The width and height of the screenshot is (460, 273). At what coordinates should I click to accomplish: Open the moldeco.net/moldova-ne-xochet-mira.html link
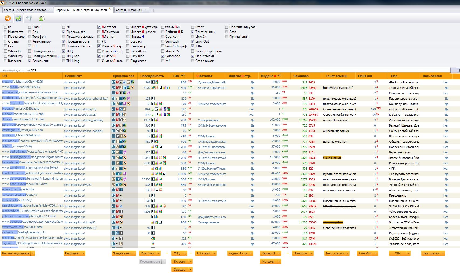[x=30, y=92]
